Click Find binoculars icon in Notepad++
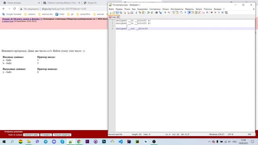Image resolution: width=258 pixels, height=145 pixels. [156, 12]
